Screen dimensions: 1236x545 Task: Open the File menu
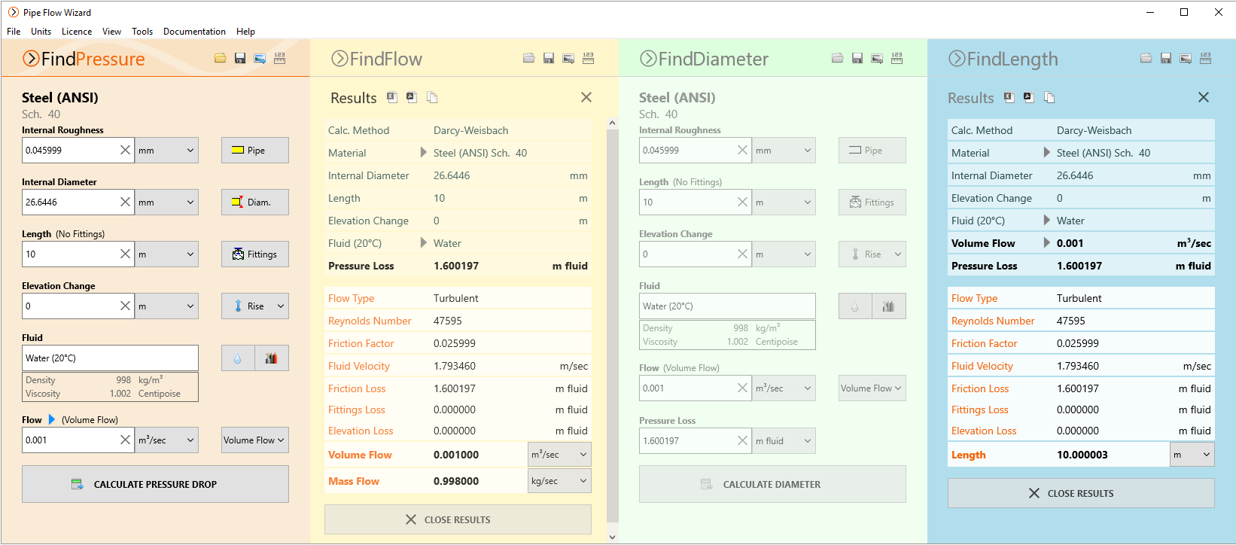point(14,32)
